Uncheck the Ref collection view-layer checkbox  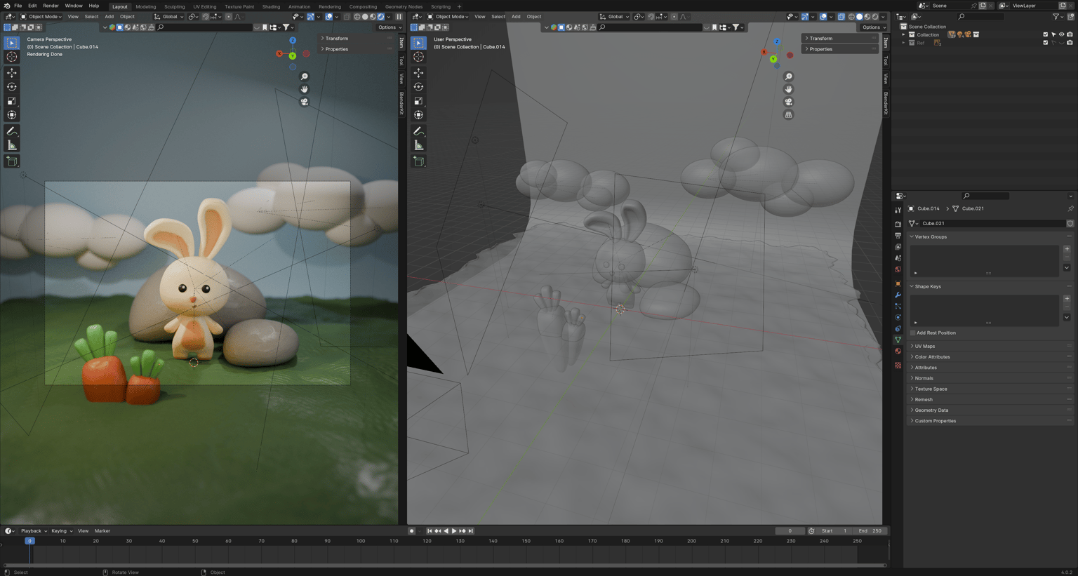[1045, 43]
